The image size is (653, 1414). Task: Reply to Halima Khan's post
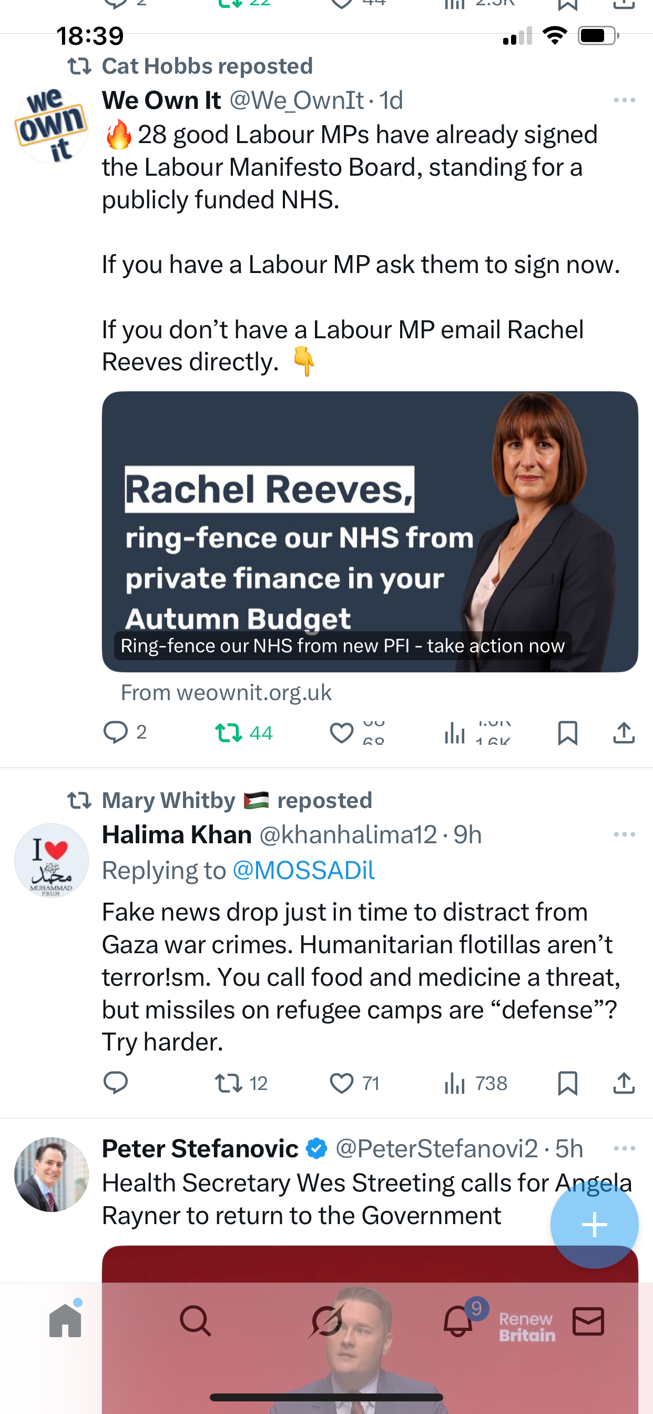(x=116, y=1083)
